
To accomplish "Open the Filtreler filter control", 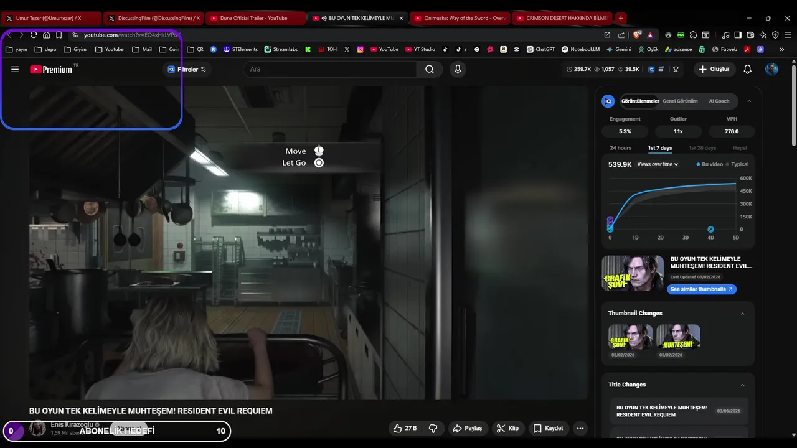I will coord(187,69).
